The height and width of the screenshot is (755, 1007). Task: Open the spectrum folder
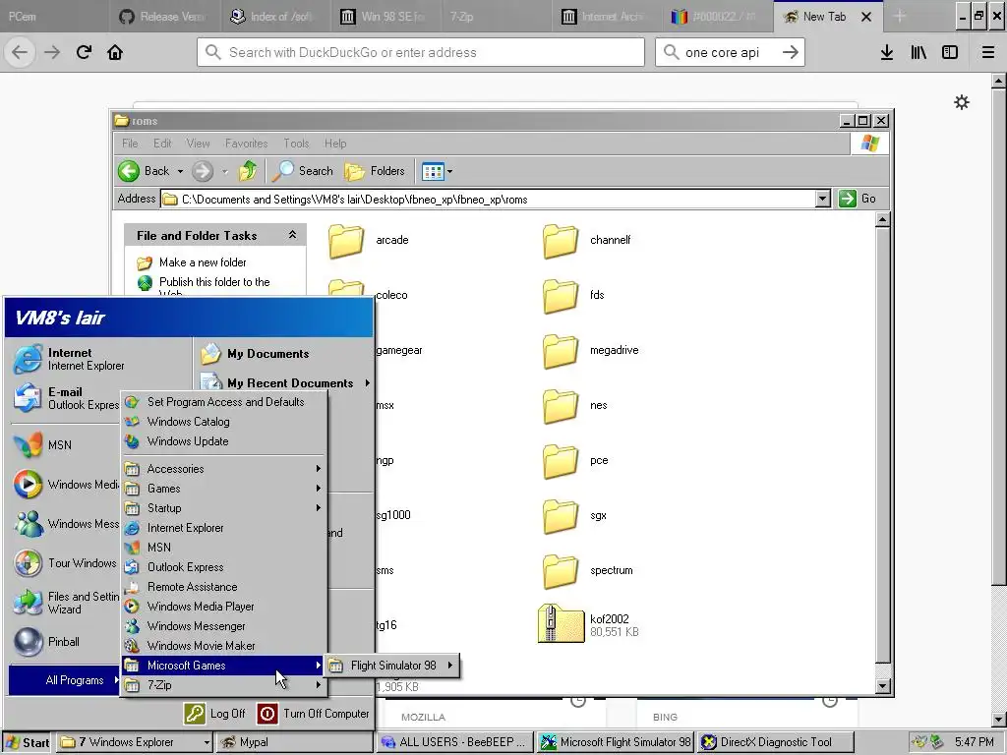588,571
